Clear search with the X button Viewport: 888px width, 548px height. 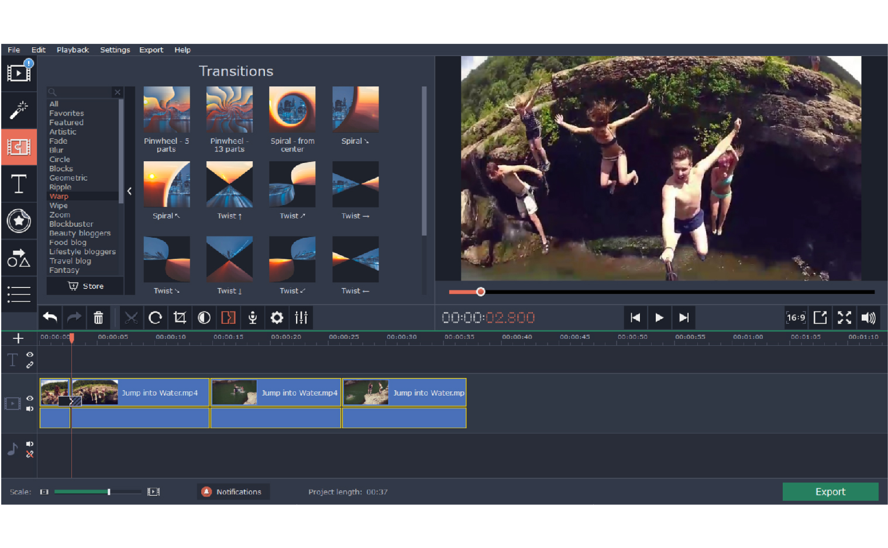118,92
